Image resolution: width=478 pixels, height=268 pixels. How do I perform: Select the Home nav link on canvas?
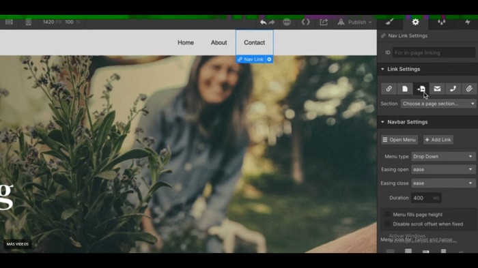186,43
